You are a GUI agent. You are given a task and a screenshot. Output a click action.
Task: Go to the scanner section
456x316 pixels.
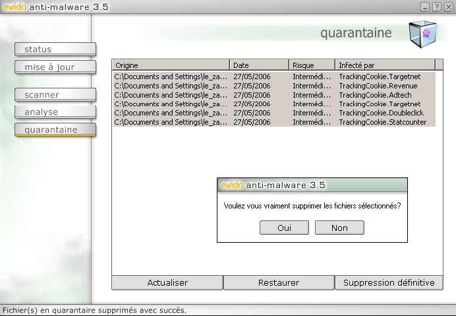pyautogui.click(x=55, y=94)
